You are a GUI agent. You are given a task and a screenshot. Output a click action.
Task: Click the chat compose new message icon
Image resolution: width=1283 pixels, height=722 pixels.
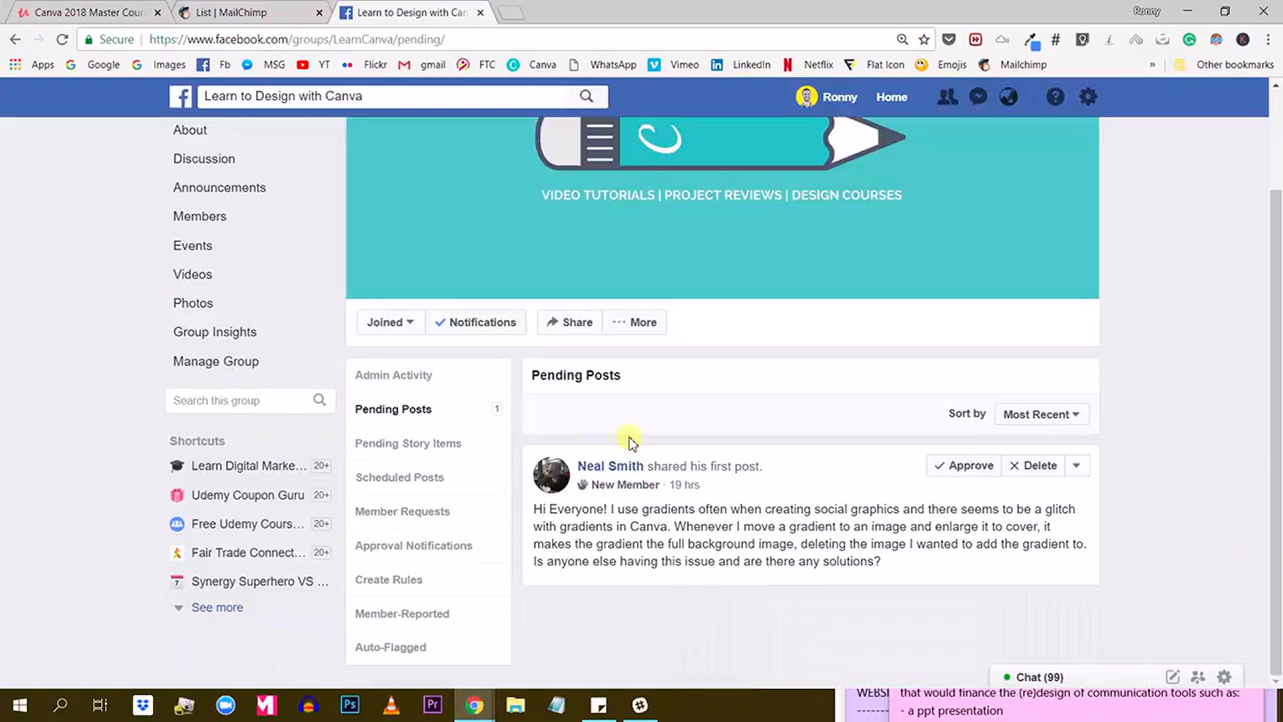click(x=1173, y=677)
